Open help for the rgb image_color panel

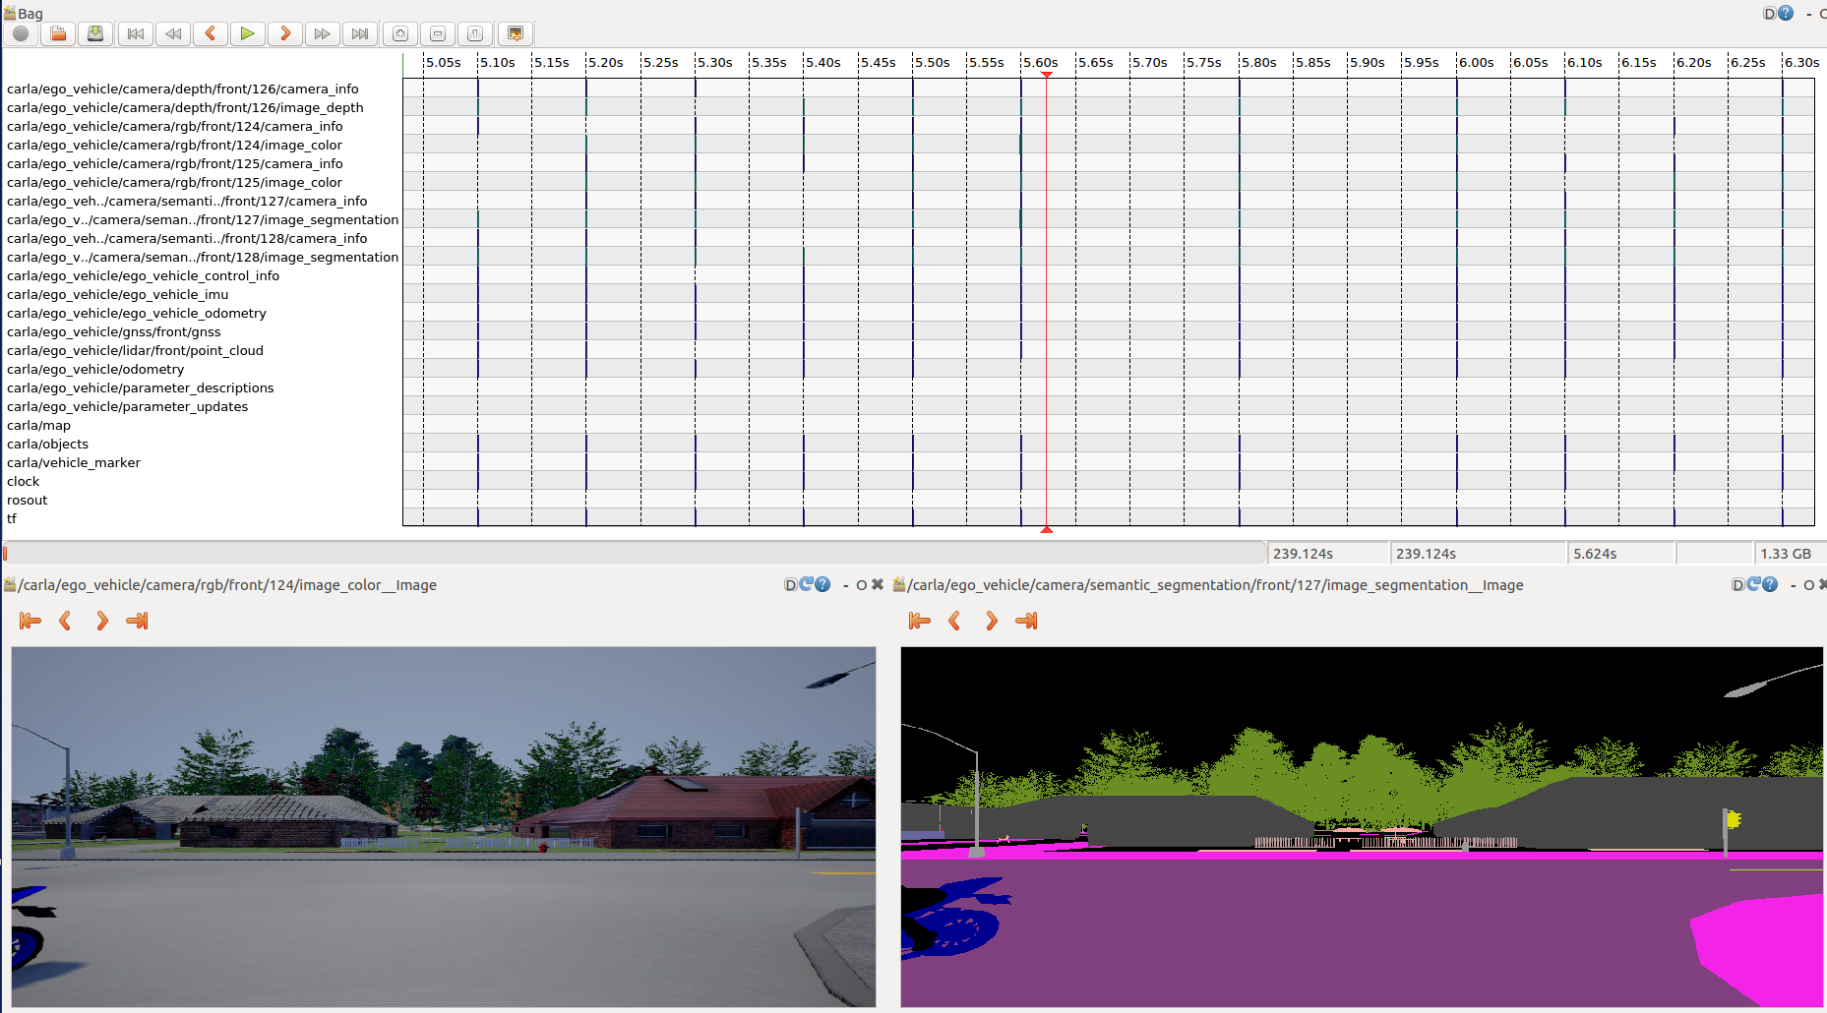point(822,584)
